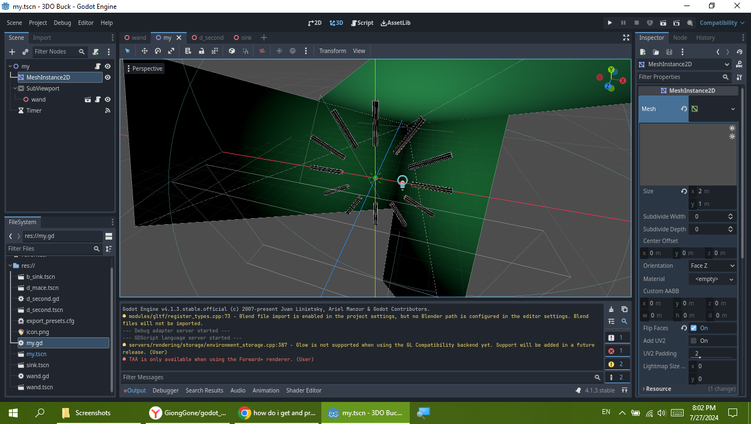Toggle the preview sunlight icon
Screen dimensions: 751x424
click(279, 51)
